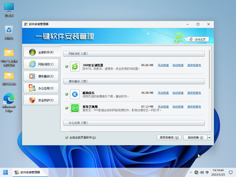Select the 办公应用(3) category tab
236x177 pixels.
[41, 88]
